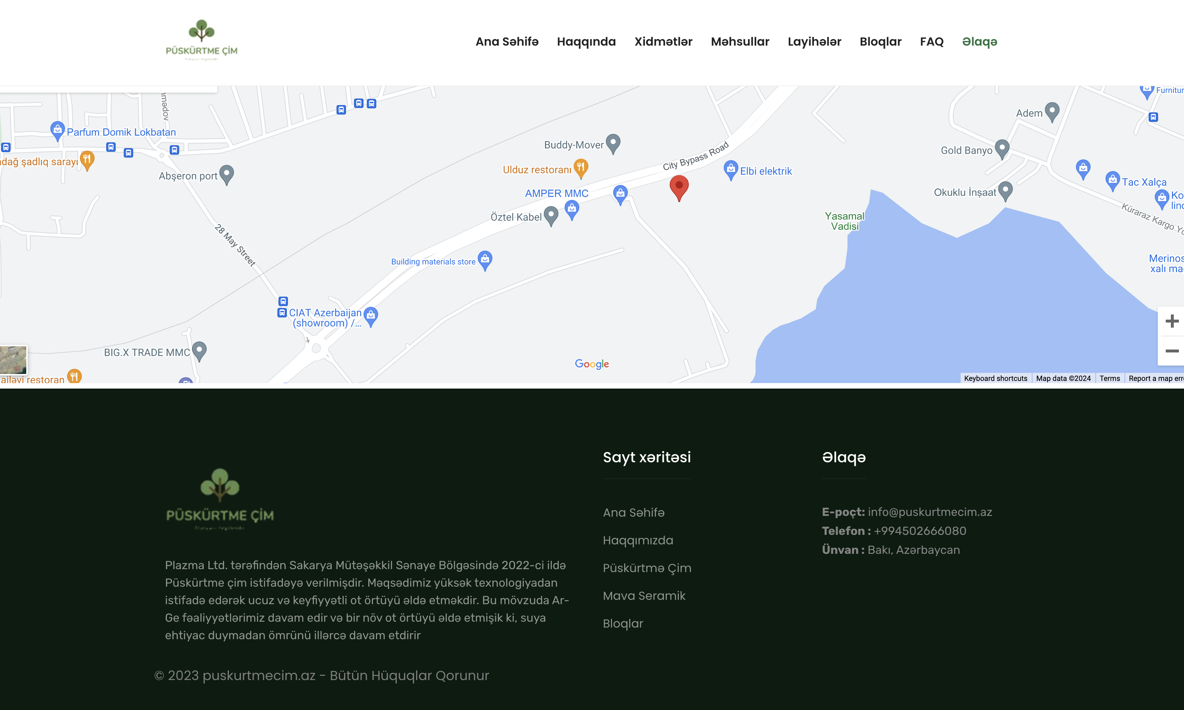Click the Abşeron port map pin
1184x710 pixels.
226,174
